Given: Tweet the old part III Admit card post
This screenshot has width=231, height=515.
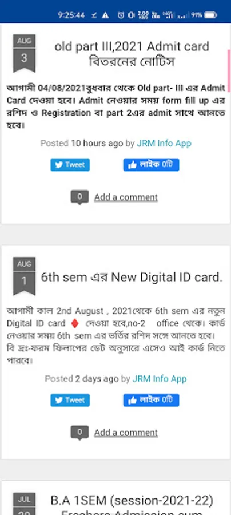Looking at the screenshot, I should click(70, 165).
